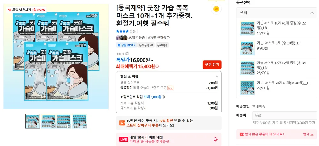Viewport: 319px width, 146px height.
Task: Open the 리뷰 1 link
Action: click(x=134, y=31)
